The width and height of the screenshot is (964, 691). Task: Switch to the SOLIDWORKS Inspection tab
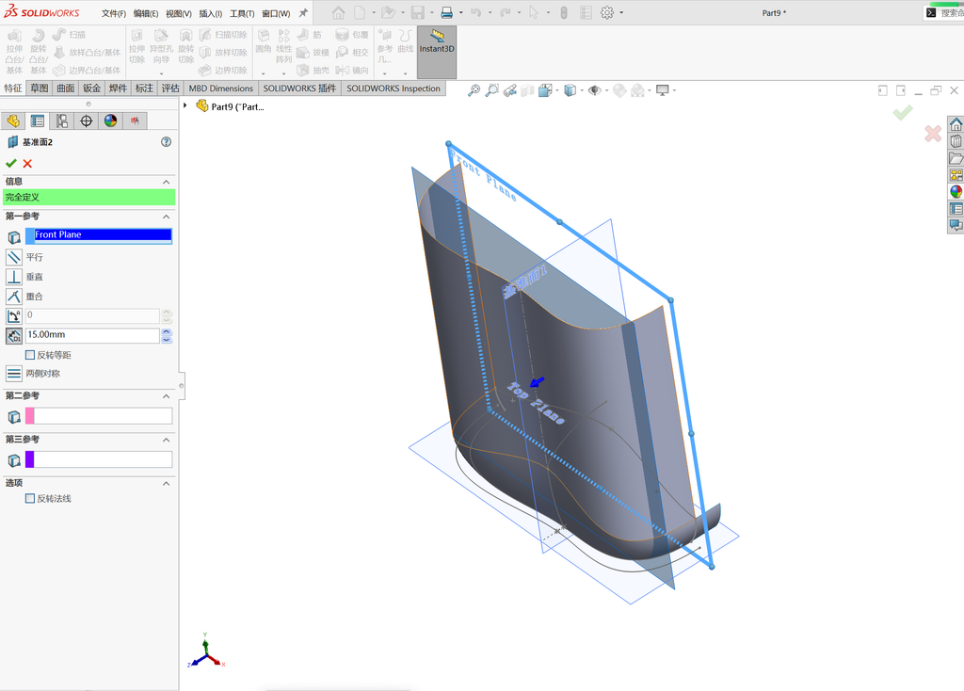(x=394, y=88)
